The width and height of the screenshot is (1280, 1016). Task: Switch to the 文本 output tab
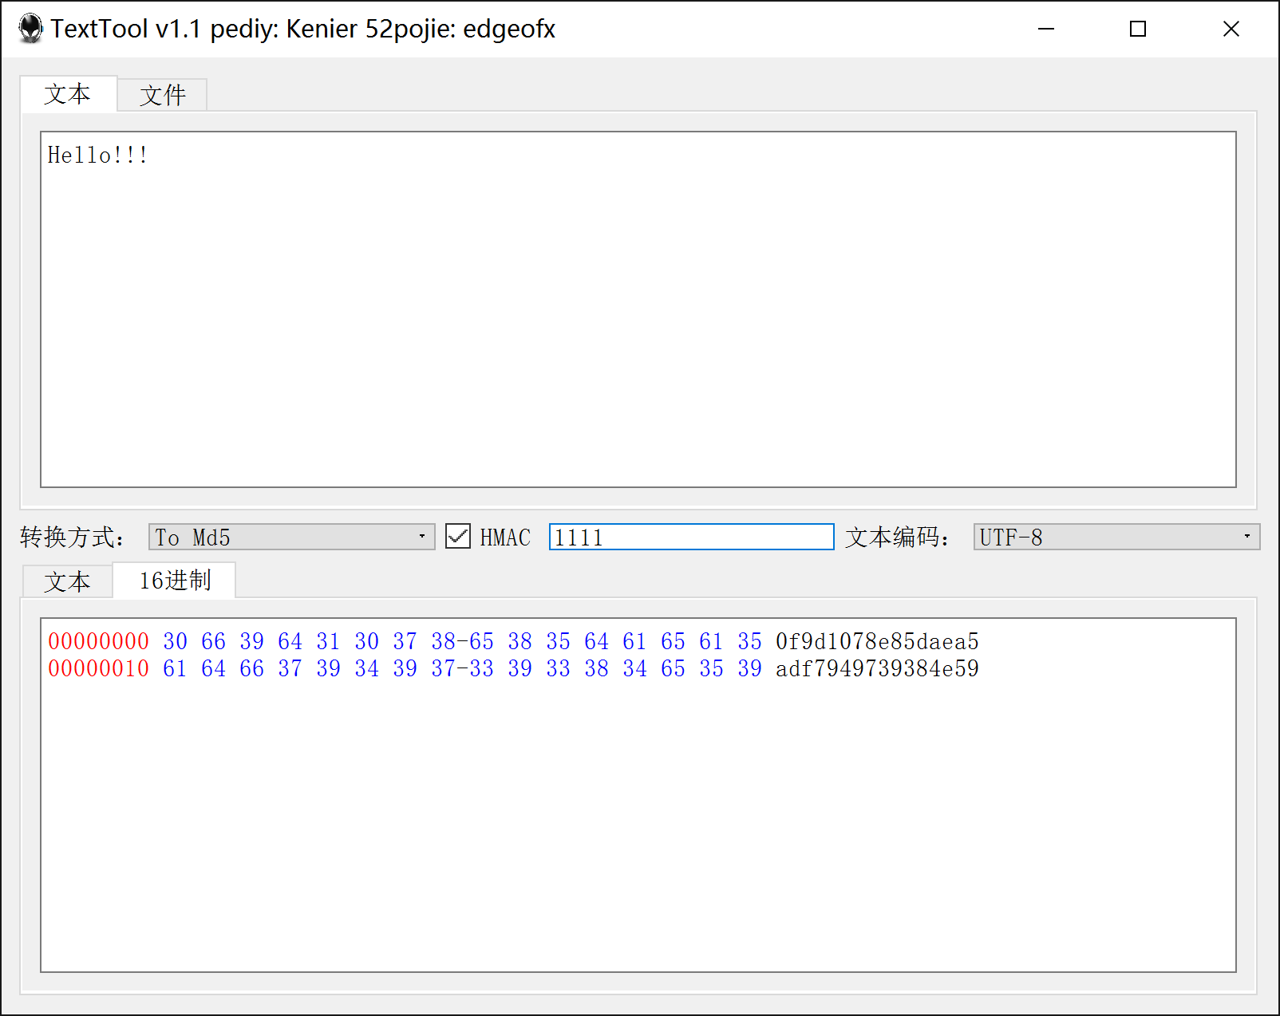click(68, 581)
